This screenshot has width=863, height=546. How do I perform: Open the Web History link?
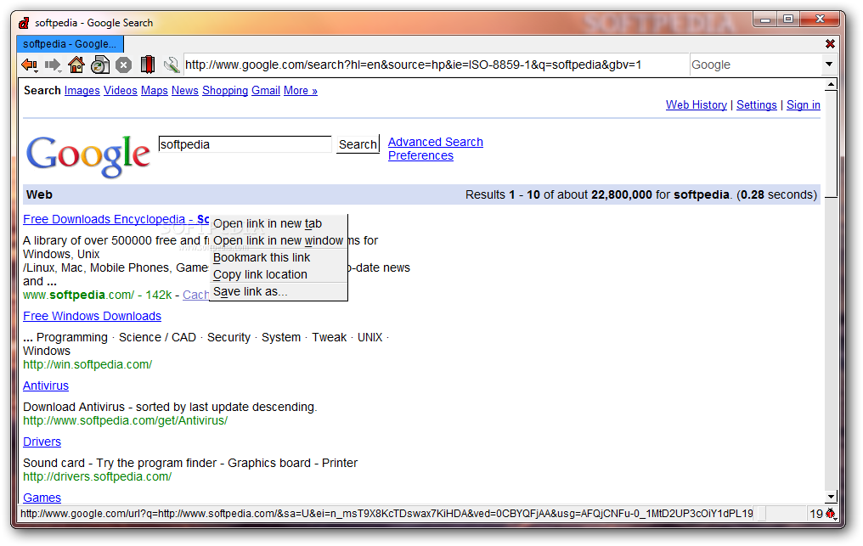[697, 104]
